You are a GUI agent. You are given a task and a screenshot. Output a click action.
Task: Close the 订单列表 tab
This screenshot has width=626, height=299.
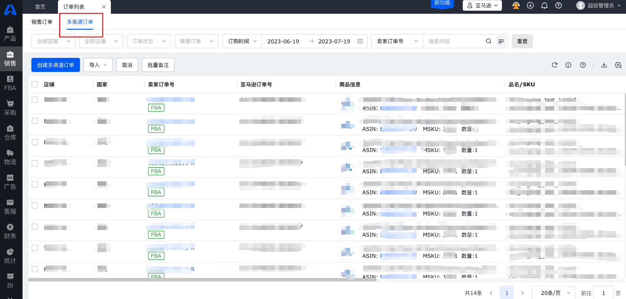104,7
